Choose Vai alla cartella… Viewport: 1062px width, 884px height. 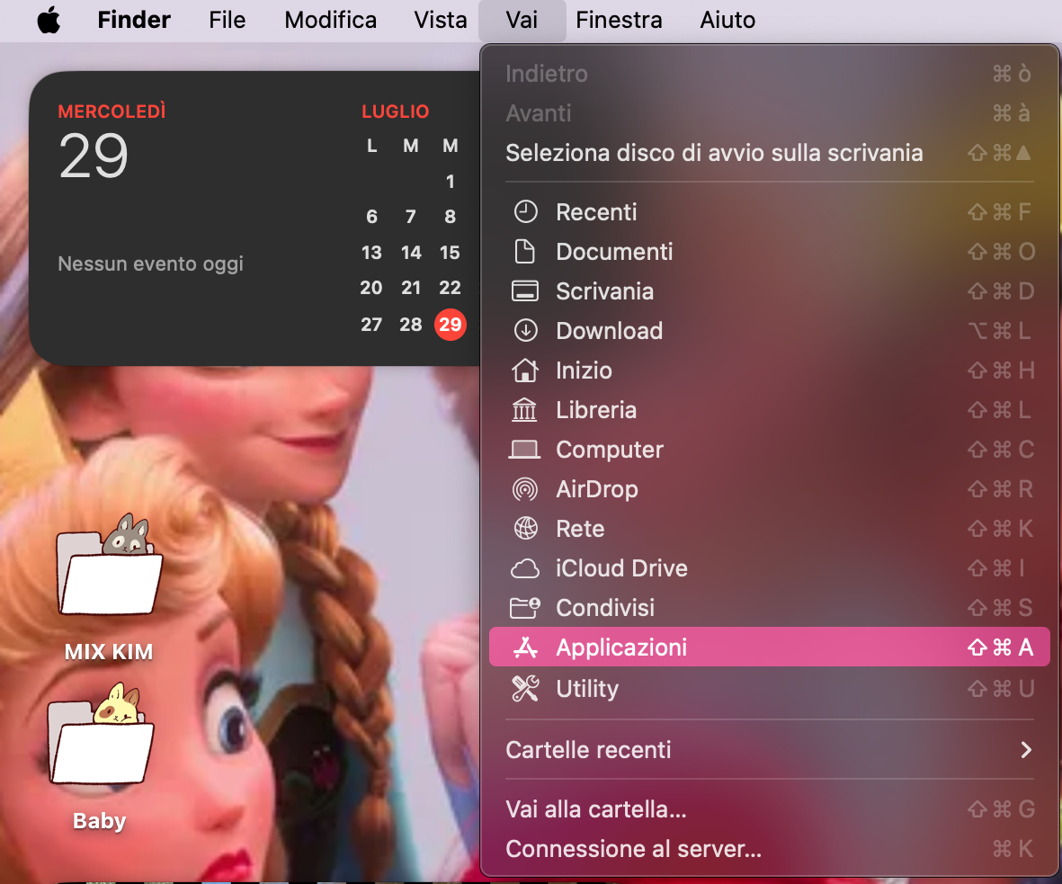tap(770, 809)
